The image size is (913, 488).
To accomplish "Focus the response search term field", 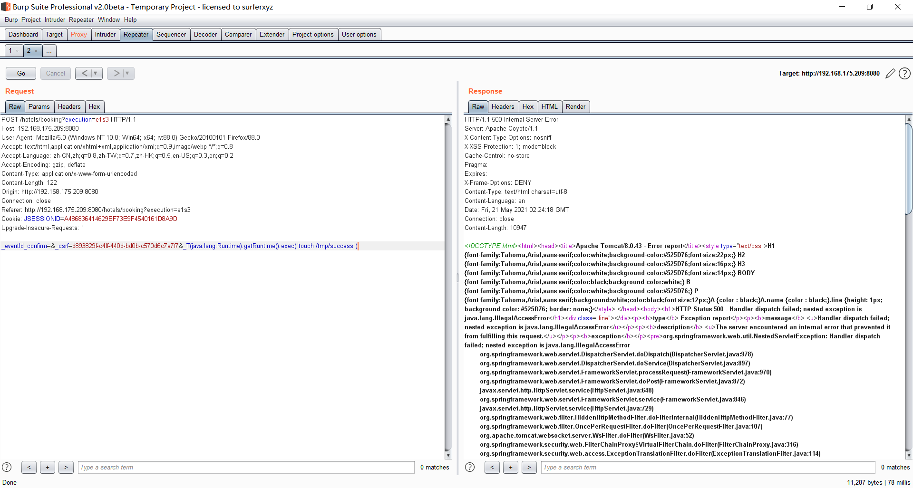I will pos(708,467).
